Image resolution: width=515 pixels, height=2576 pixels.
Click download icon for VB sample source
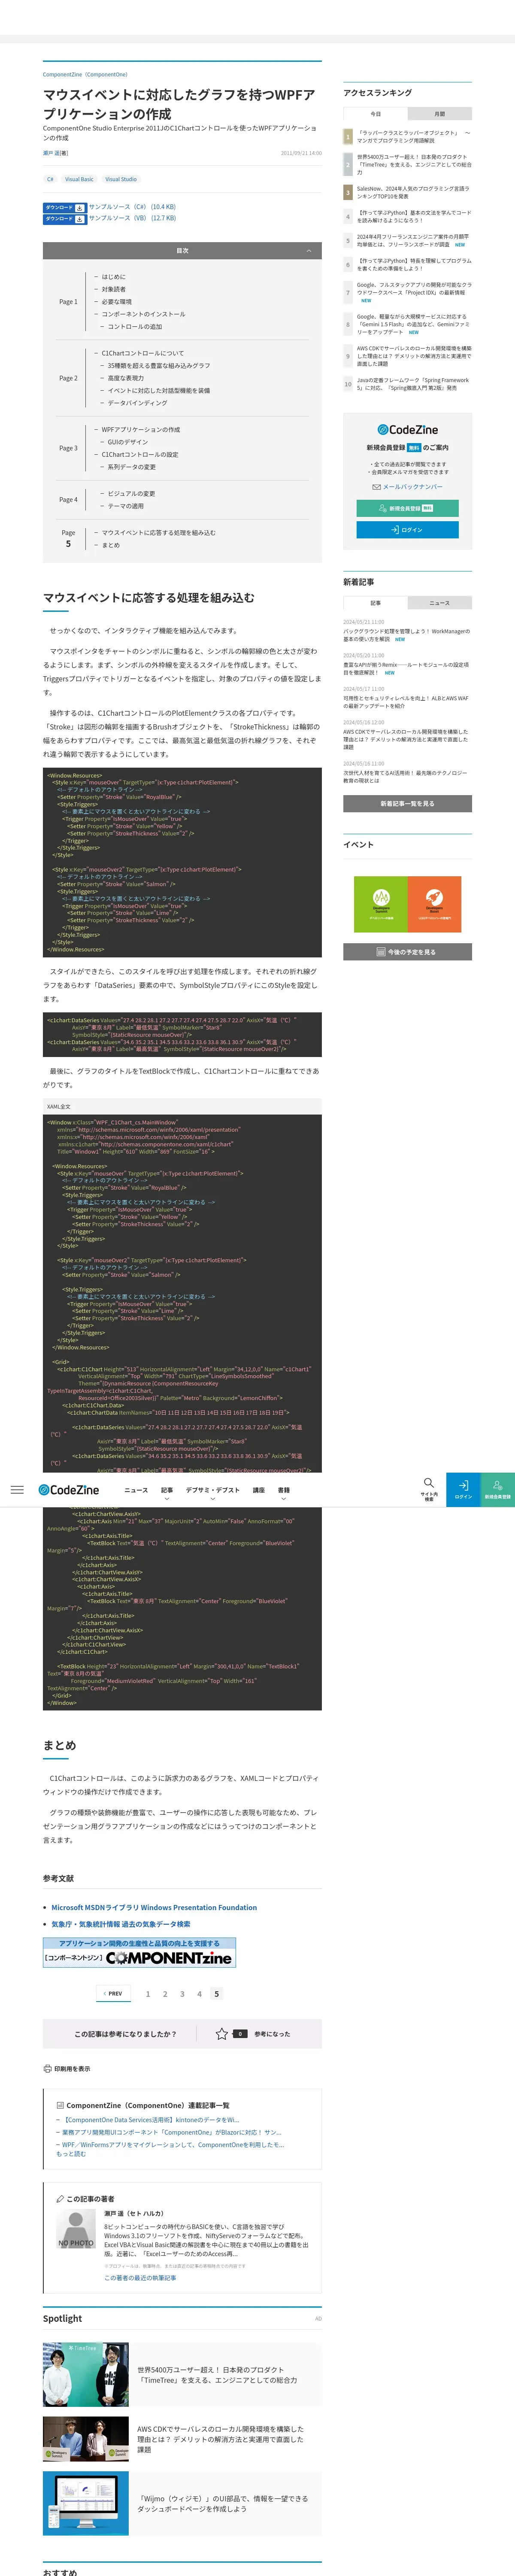tap(80, 218)
